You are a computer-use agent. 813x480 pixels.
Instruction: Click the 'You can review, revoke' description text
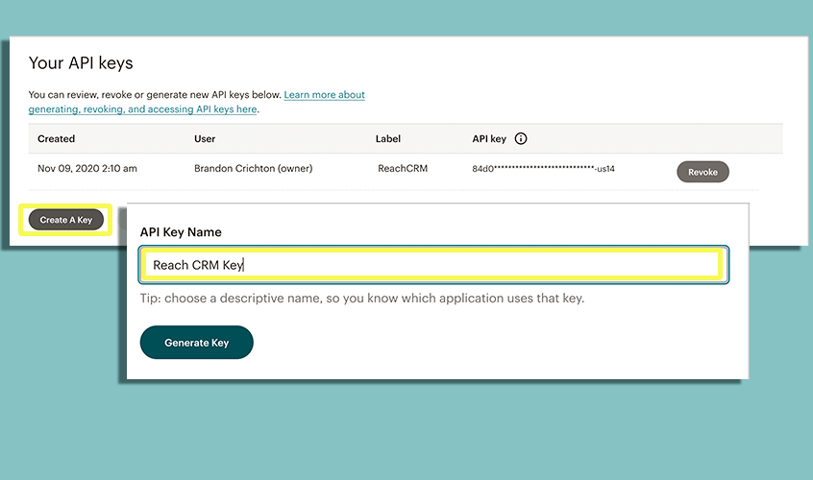click(x=154, y=95)
